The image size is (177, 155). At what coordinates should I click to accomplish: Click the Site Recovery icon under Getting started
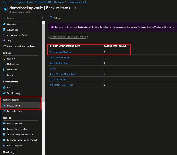4,93
